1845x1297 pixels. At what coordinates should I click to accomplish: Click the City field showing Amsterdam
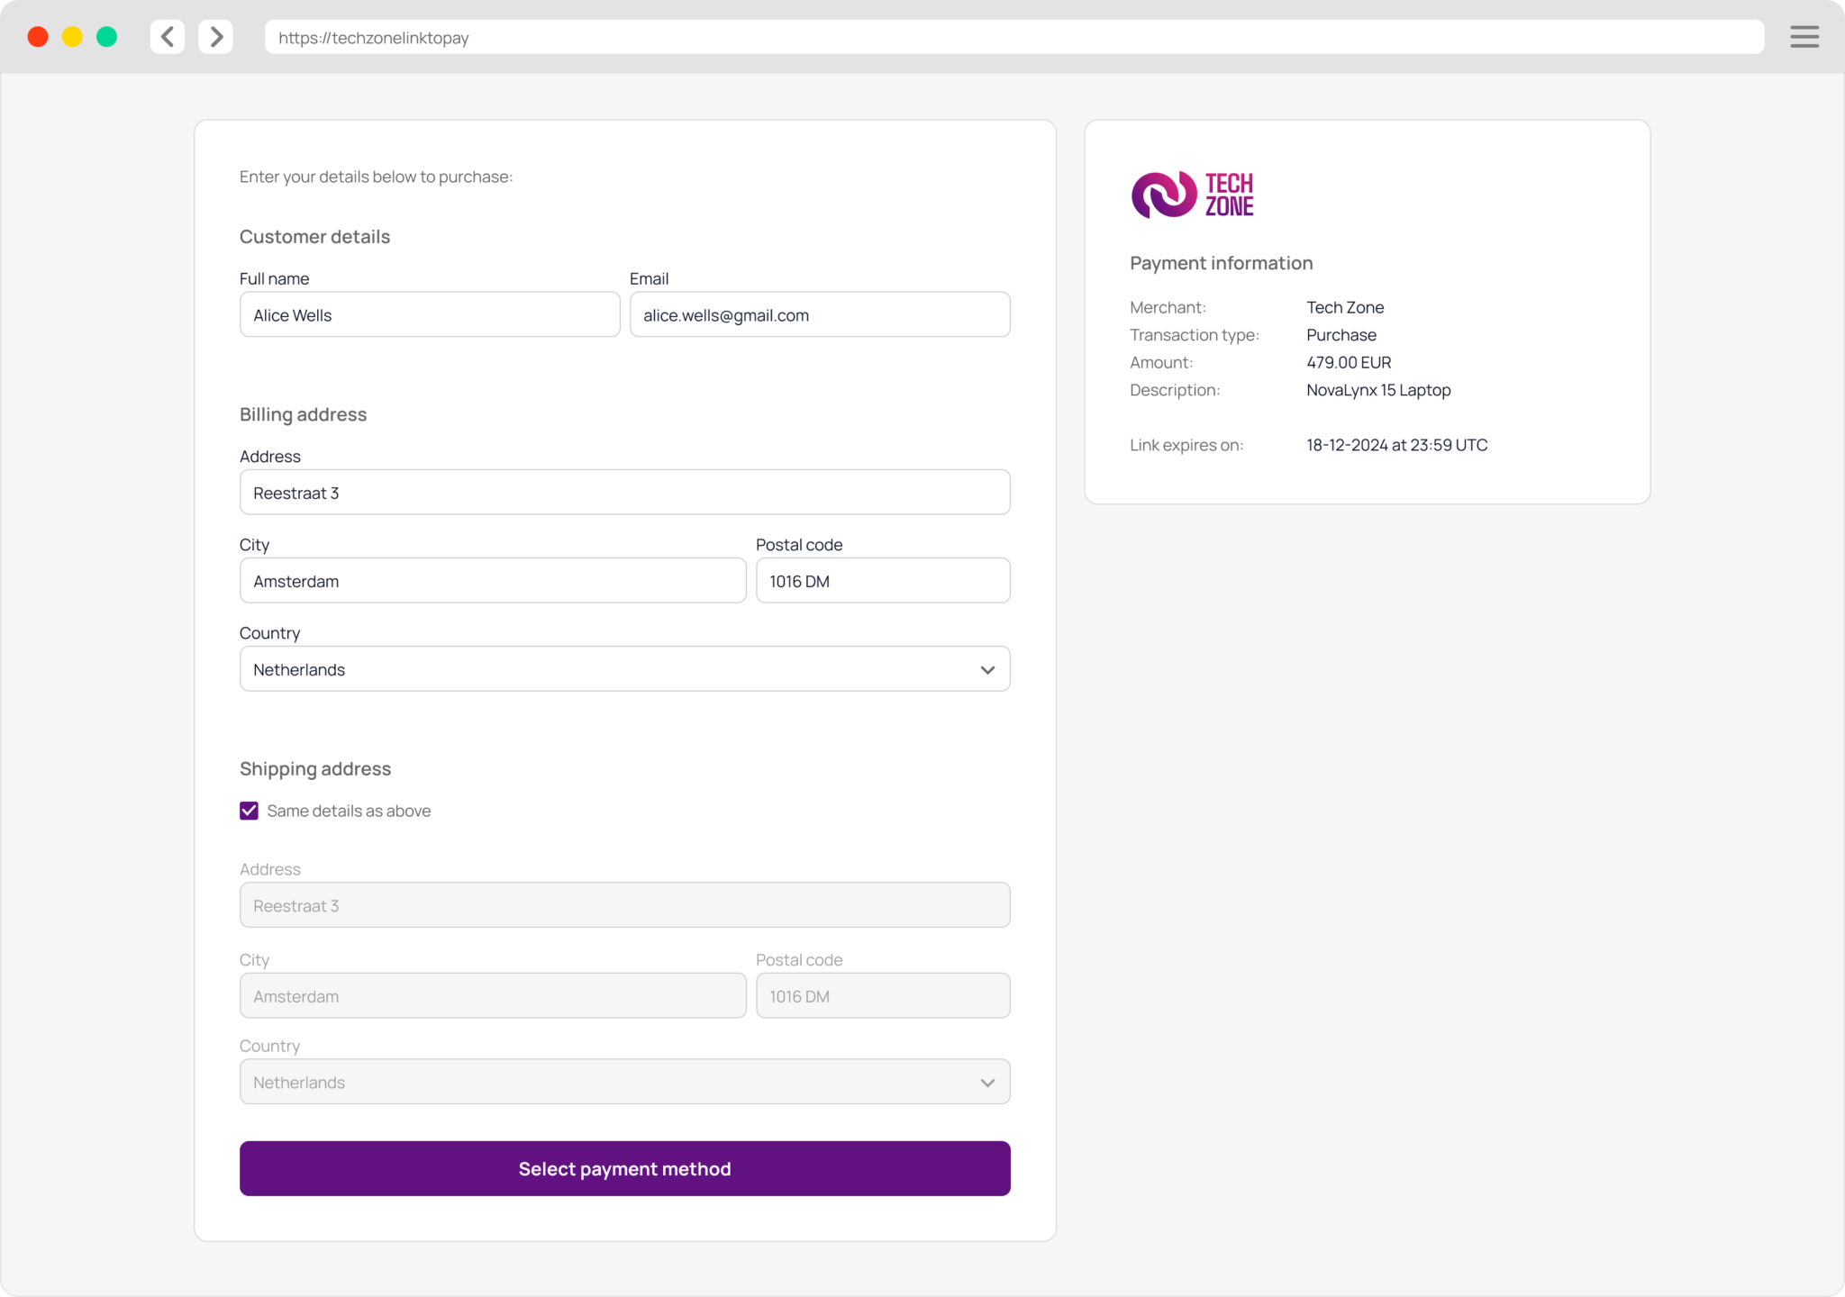[x=492, y=580]
